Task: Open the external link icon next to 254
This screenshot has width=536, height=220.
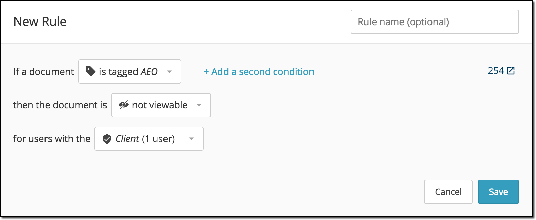Action: (x=511, y=71)
